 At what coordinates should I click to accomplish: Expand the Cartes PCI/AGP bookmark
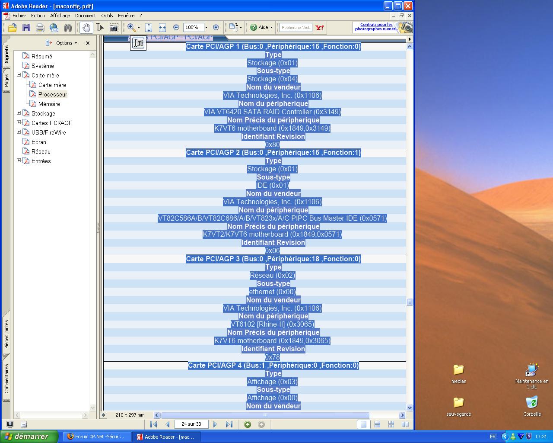(x=19, y=122)
